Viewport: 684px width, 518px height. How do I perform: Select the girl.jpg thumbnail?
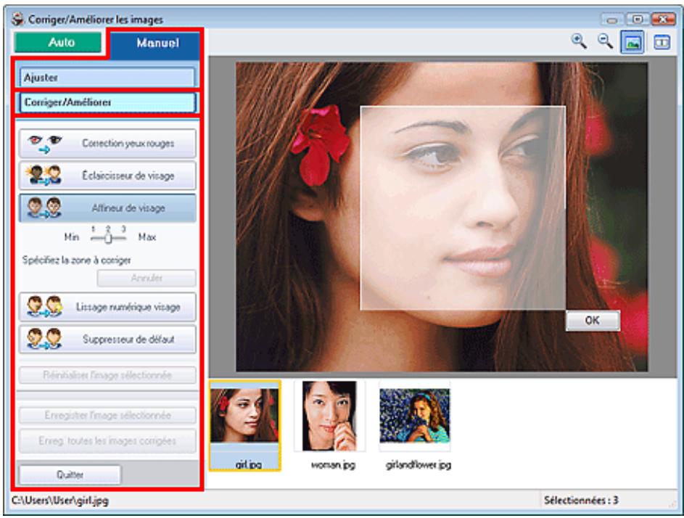click(x=244, y=425)
